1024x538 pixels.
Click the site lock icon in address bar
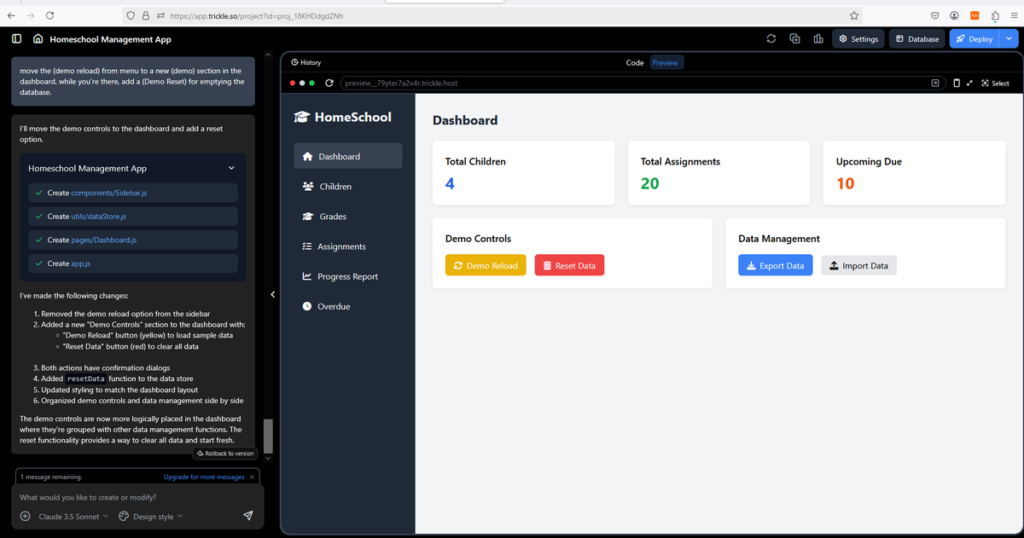(148, 15)
